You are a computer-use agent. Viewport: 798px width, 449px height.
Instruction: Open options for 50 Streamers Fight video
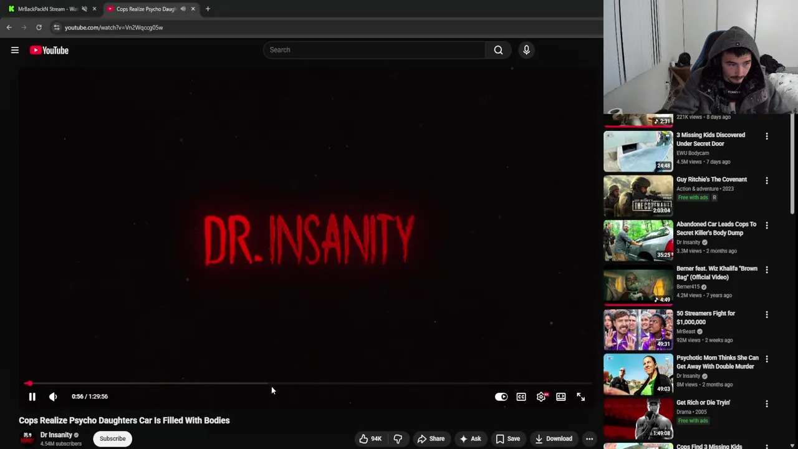tap(767, 315)
